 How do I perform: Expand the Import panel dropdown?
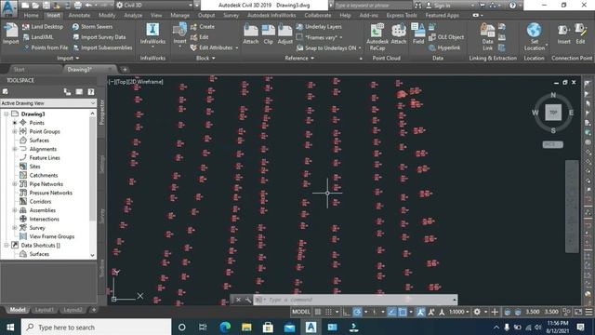point(68,58)
